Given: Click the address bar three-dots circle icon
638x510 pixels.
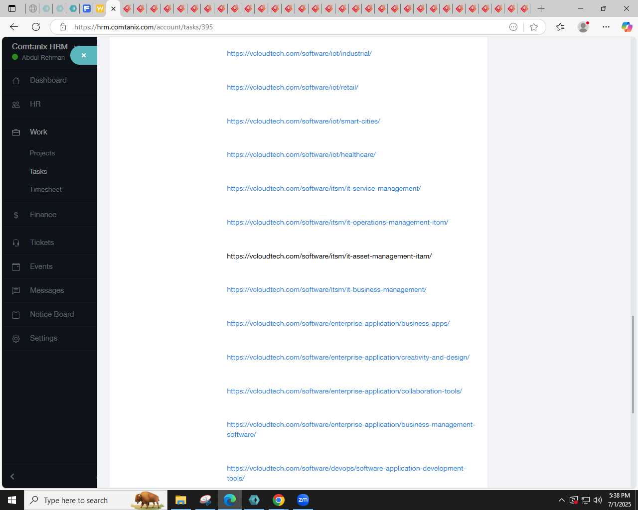Looking at the screenshot, I should tap(513, 27).
